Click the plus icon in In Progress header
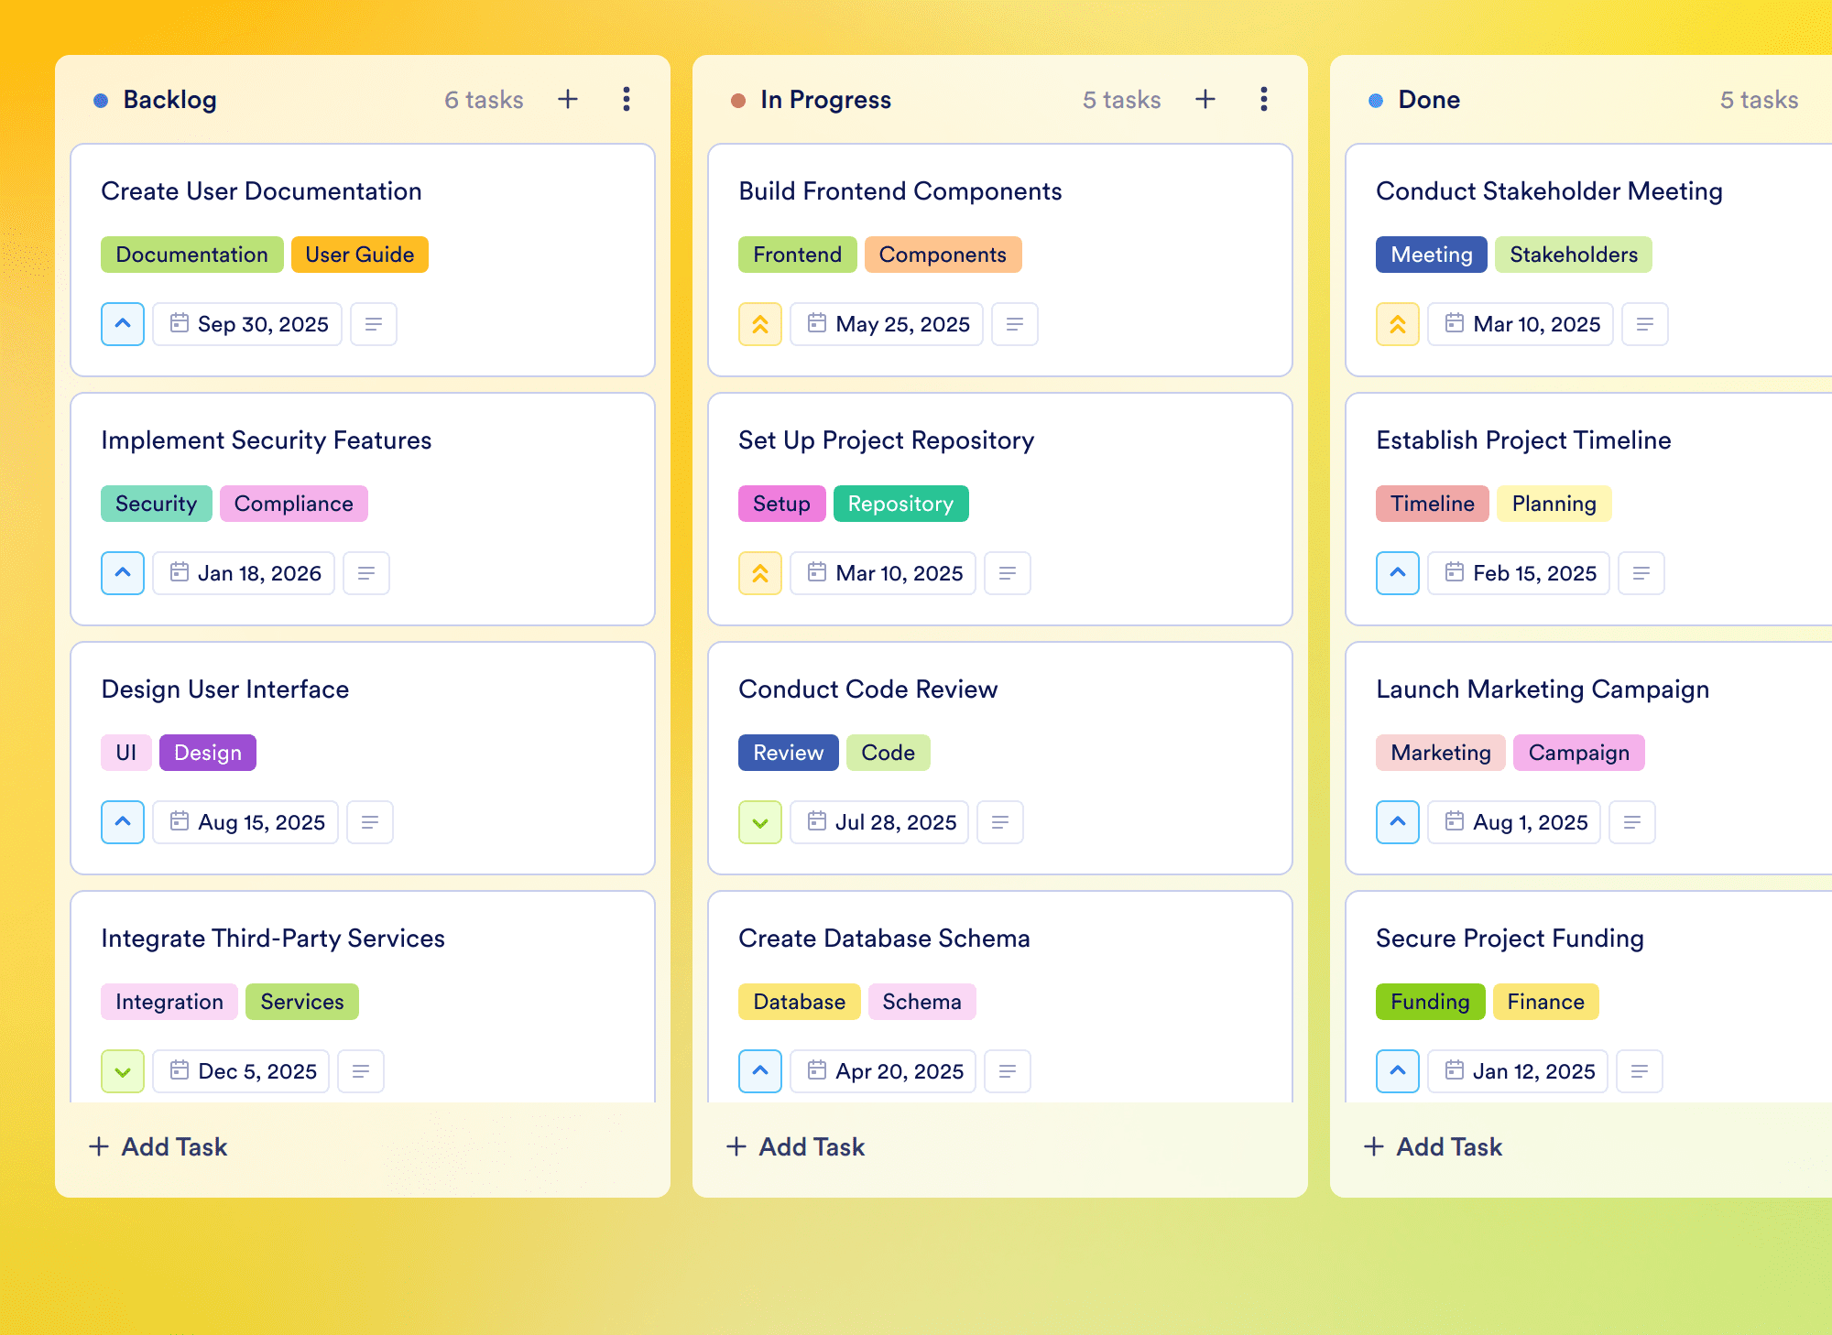This screenshot has height=1335, width=1832. [x=1205, y=99]
